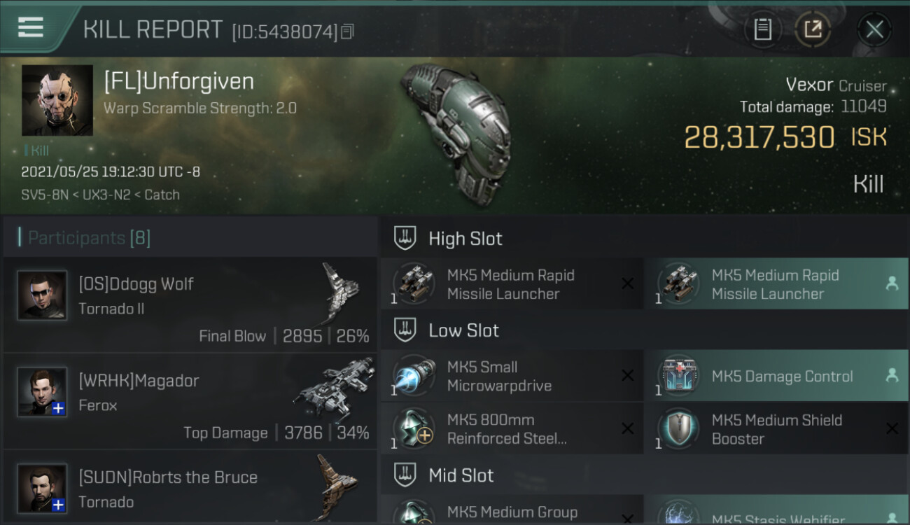
Task: Close the kill report window
Action: pyautogui.click(x=874, y=29)
